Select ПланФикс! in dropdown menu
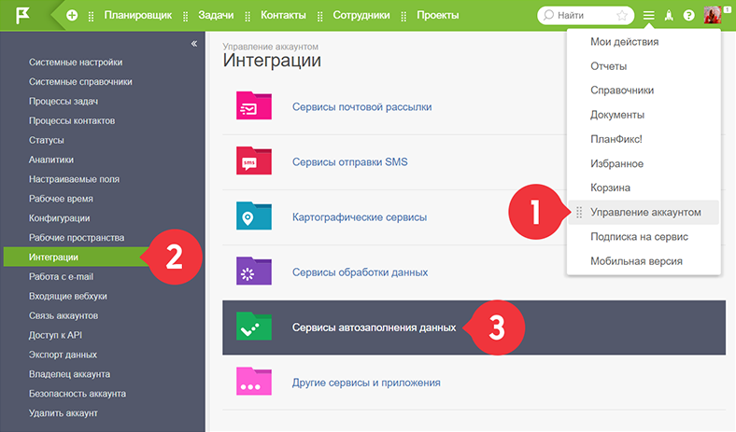The height and width of the screenshot is (432, 736). [x=616, y=139]
